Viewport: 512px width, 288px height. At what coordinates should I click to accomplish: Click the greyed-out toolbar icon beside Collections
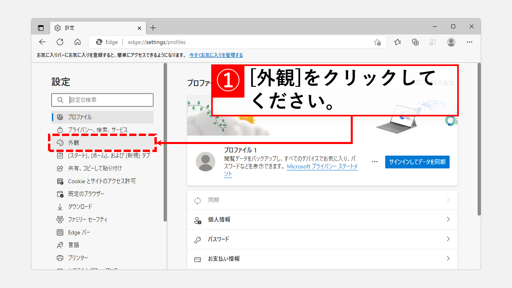point(433,42)
